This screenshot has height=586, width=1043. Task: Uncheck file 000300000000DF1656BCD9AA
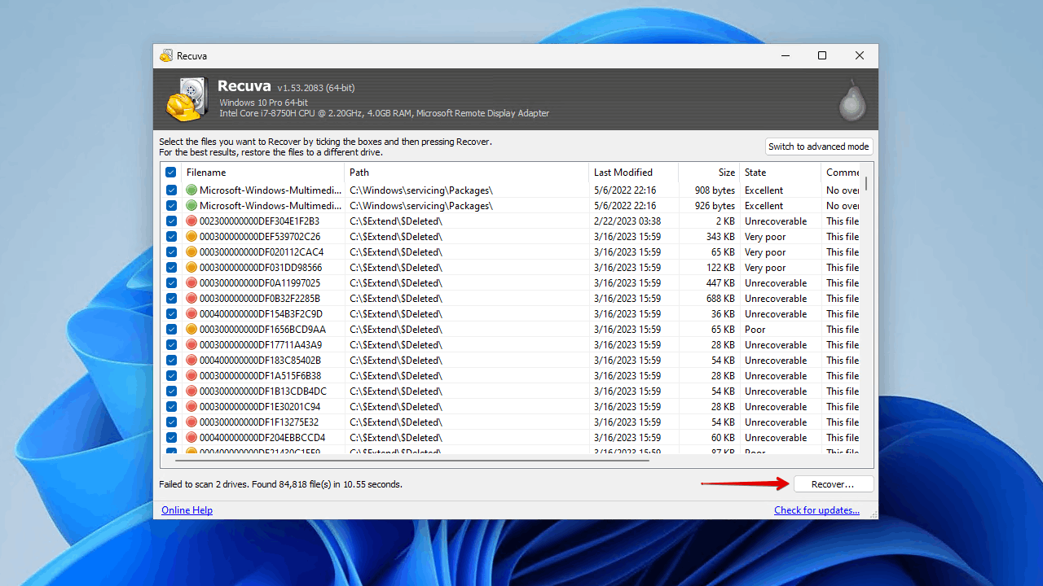171,330
